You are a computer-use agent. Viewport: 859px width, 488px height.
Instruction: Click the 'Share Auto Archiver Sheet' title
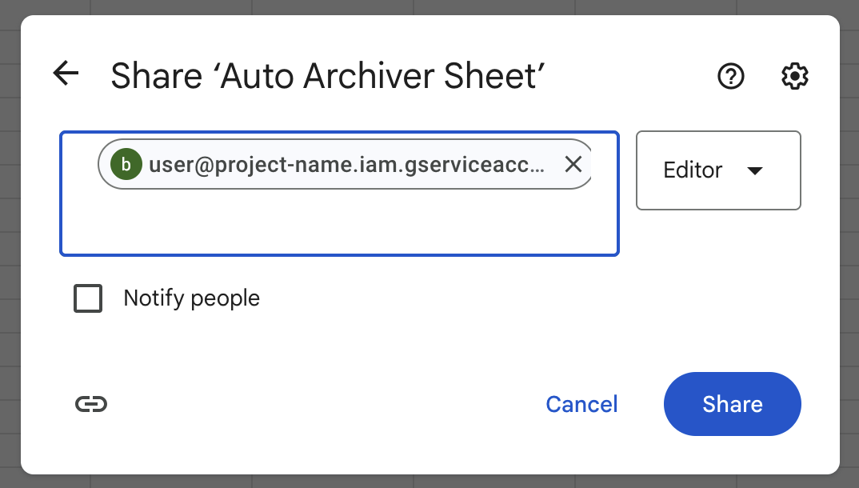[x=328, y=75]
